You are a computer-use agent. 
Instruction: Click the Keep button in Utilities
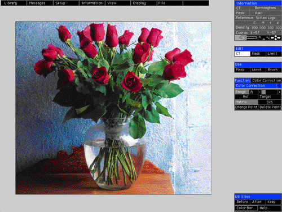274,202
